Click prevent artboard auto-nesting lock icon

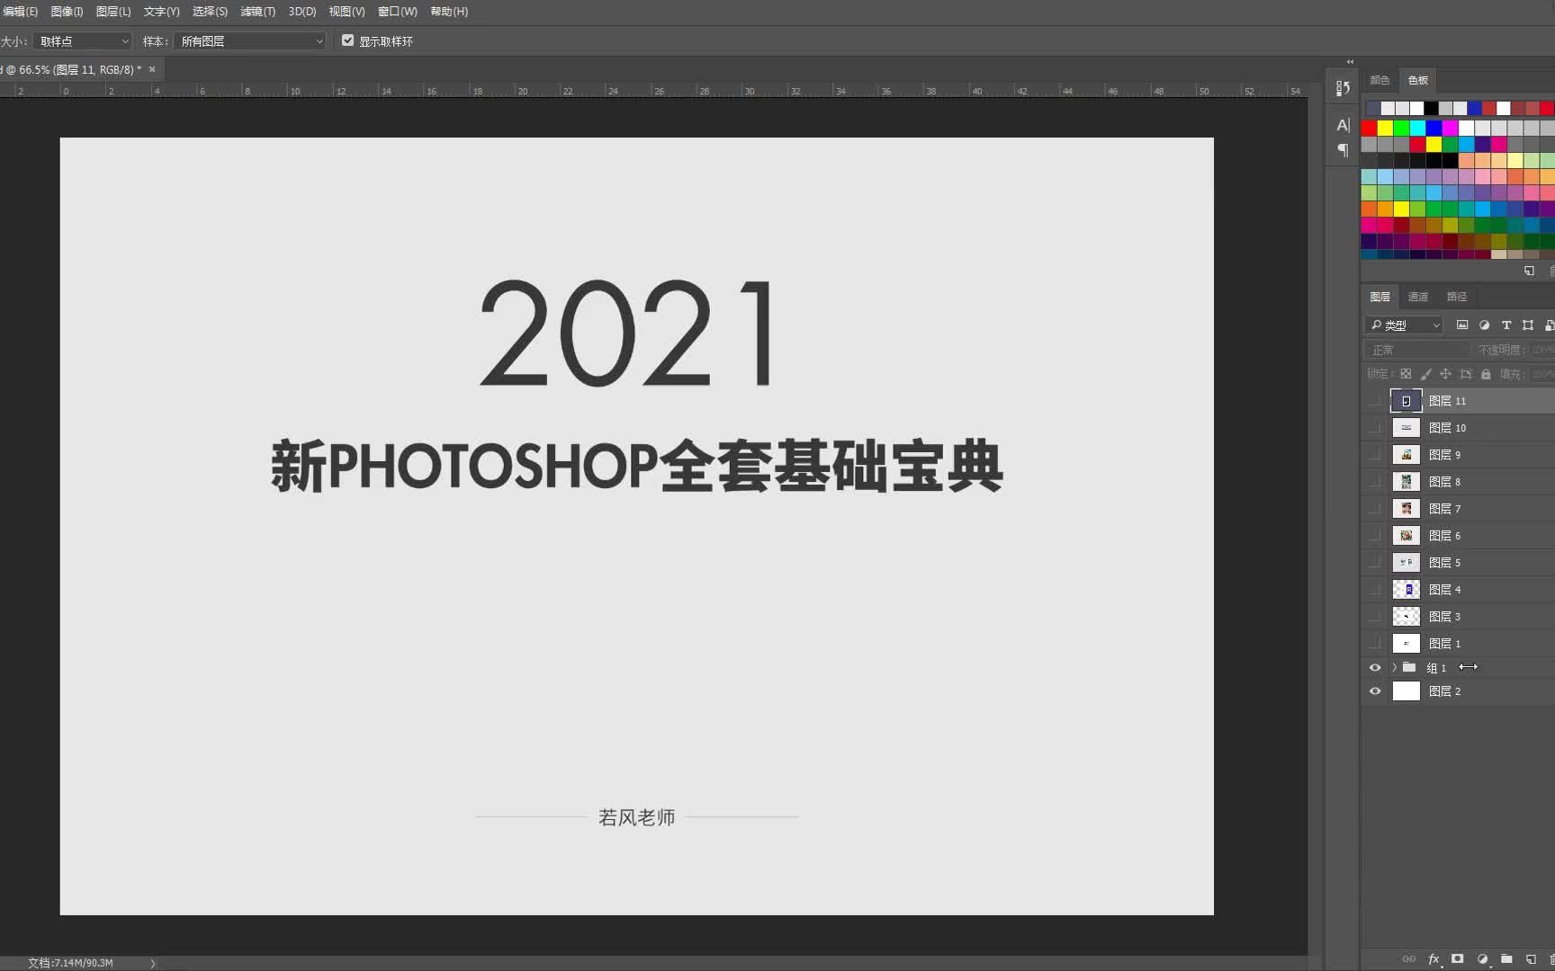pyautogui.click(x=1466, y=374)
